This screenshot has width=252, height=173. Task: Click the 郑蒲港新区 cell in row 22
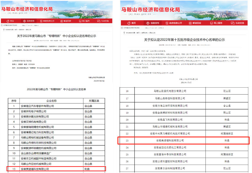pyautogui.click(x=227, y=133)
